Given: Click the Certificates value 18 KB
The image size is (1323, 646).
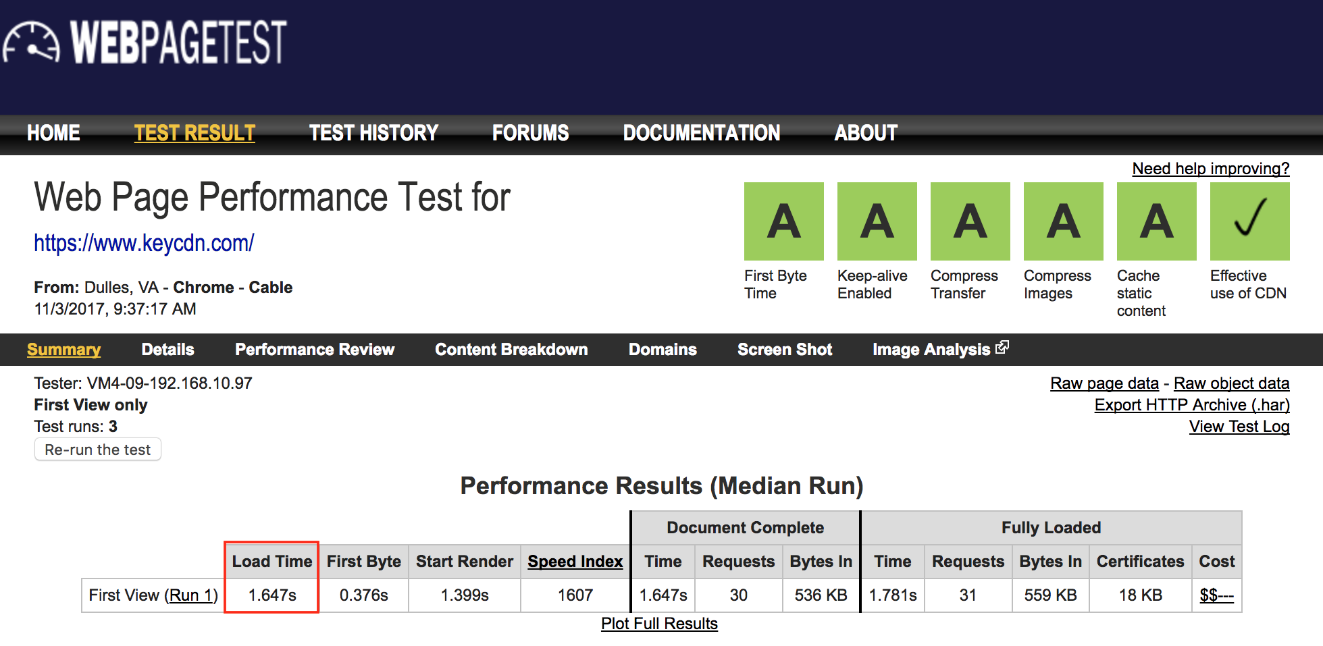Looking at the screenshot, I should click(1140, 595).
